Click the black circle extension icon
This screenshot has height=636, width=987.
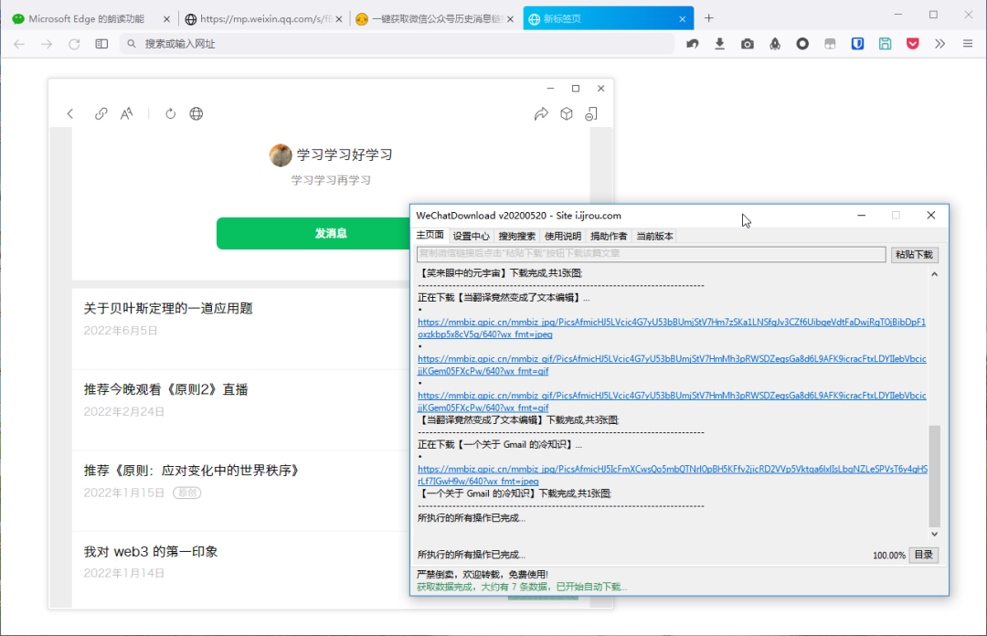[x=802, y=44]
